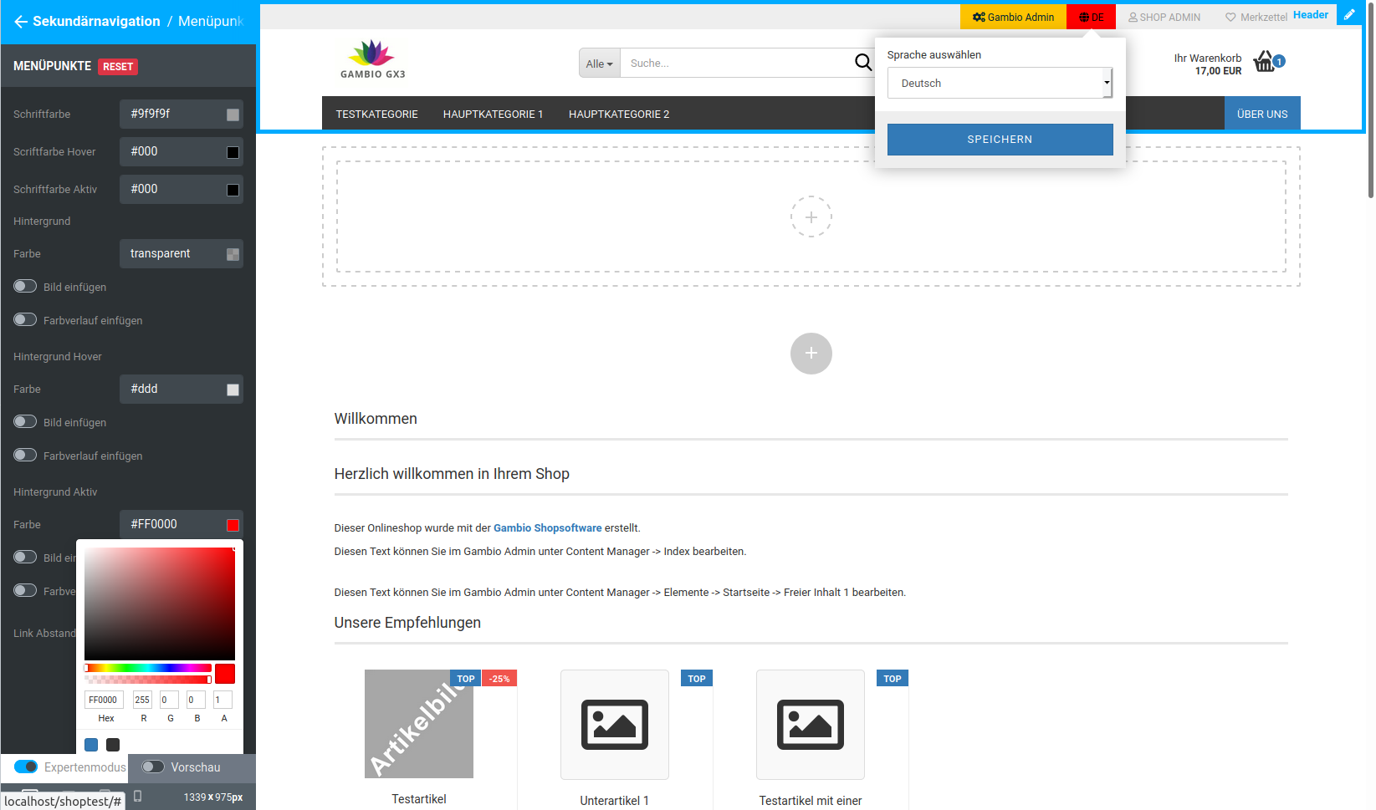Enable the Vorschau toggle
Image resolution: width=1376 pixels, height=810 pixels.
(x=153, y=767)
